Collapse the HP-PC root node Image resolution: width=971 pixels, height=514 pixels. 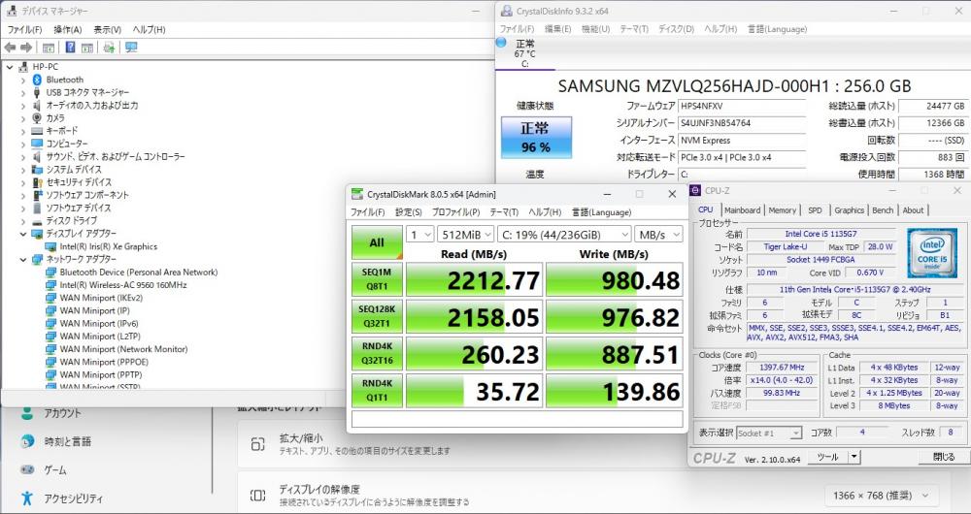coord(10,67)
